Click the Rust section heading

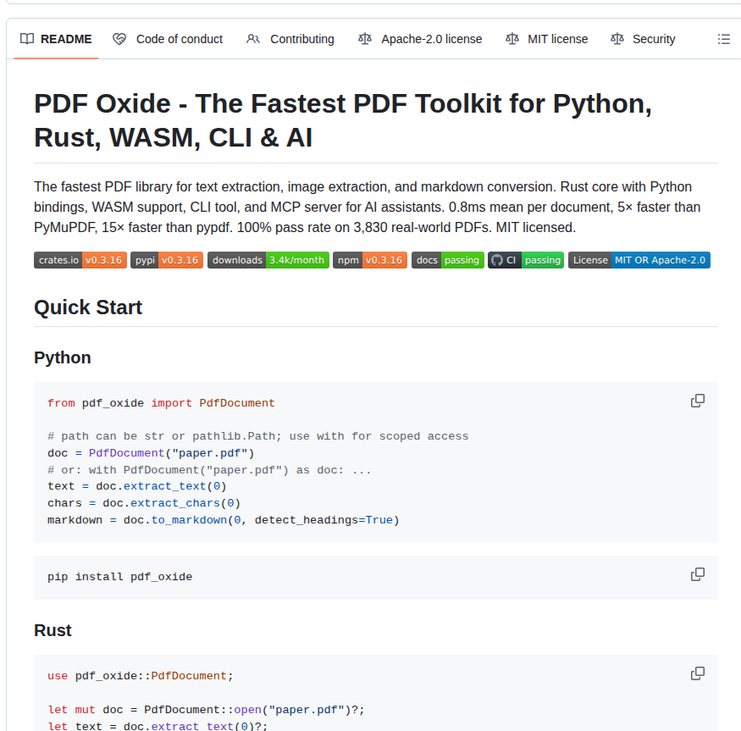[x=53, y=631]
